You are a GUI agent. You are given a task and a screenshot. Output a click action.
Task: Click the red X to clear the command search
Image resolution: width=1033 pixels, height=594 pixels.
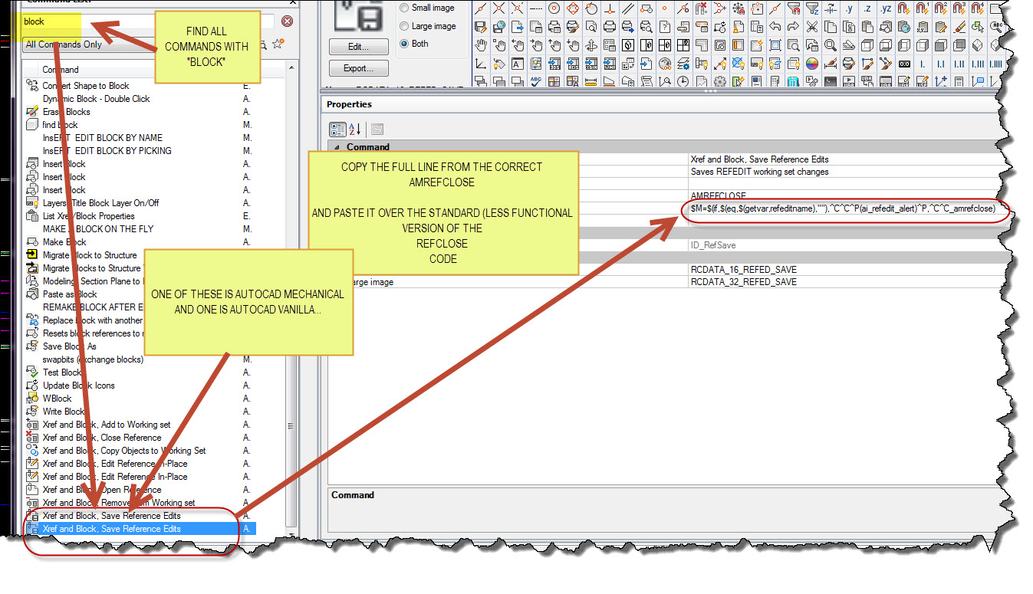pyautogui.click(x=287, y=21)
